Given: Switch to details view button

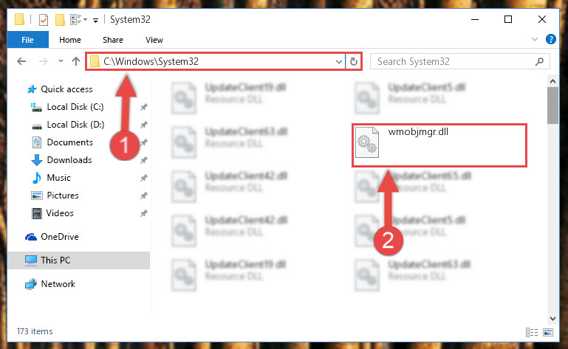Looking at the screenshot, I should [x=532, y=332].
